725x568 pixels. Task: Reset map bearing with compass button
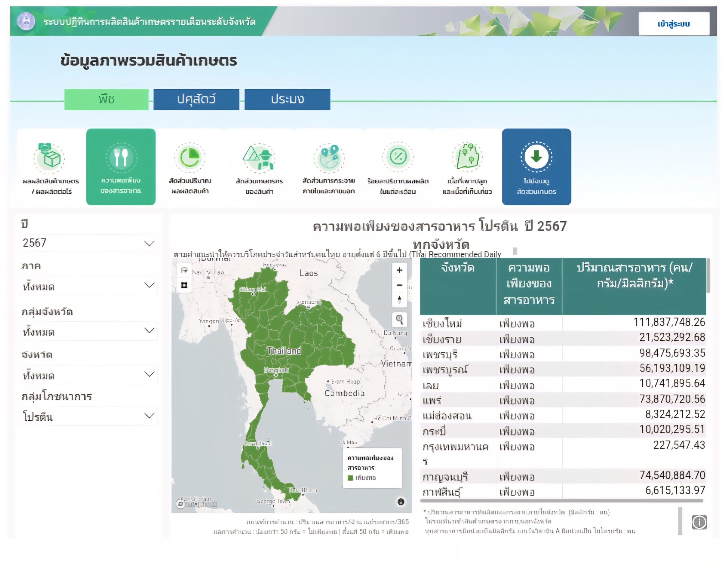click(399, 299)
